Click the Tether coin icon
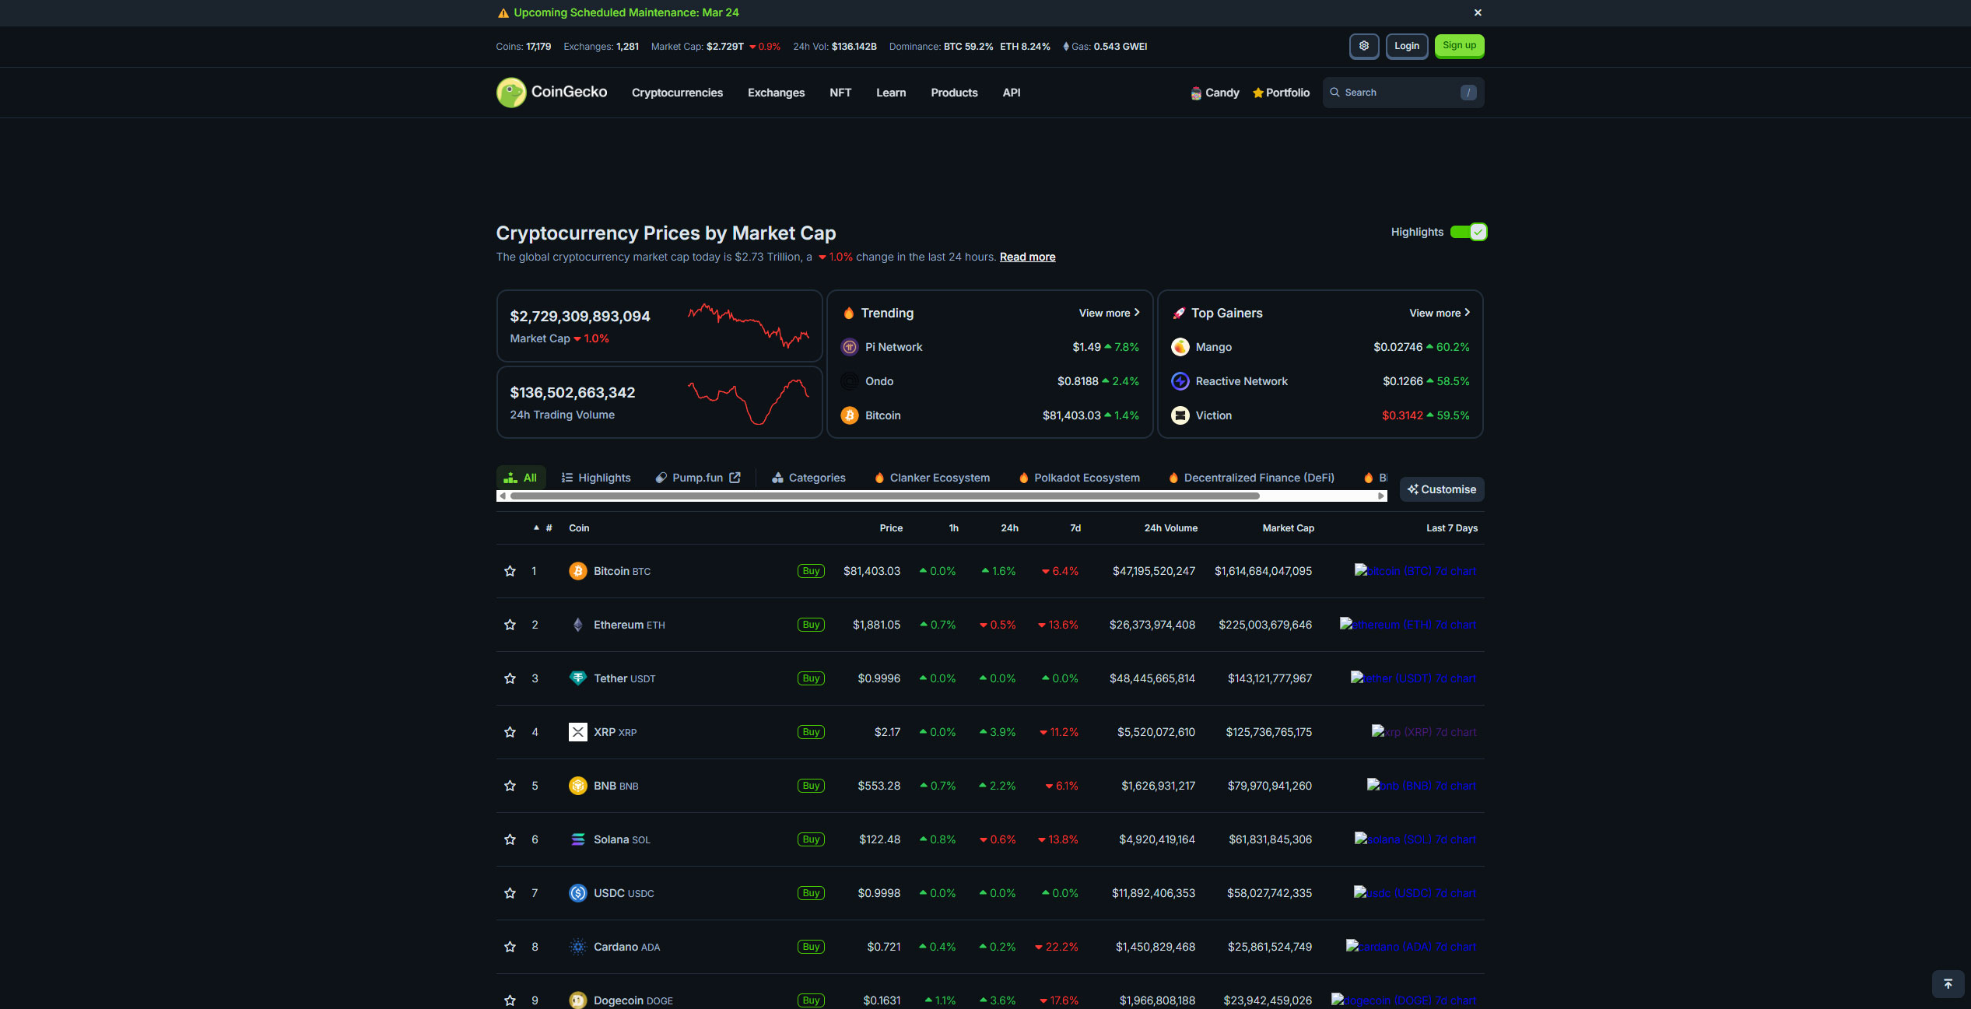This screenshot has height=1009, width=1971. click(577, 678)
